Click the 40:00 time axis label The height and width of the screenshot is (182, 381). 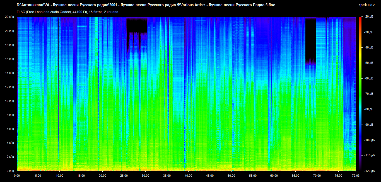[x=188, y=176]
